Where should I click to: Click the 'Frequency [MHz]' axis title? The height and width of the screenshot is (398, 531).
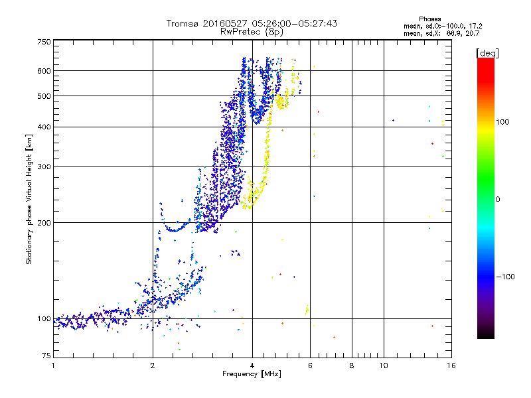pos(252,374)
